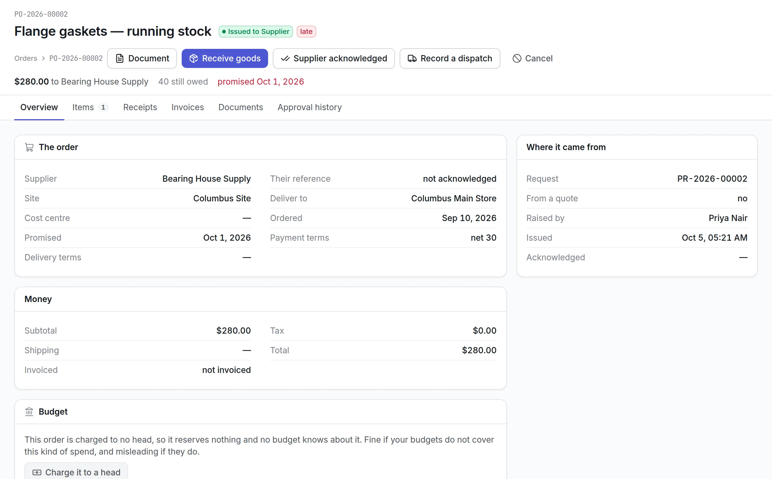Open the Invoices tab
This screenshot has width=772, height=479.
188,108
